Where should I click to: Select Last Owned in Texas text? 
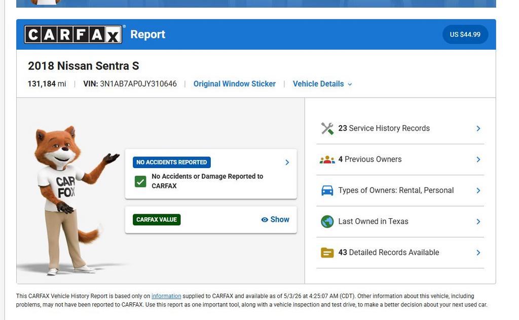click(373, 221)
